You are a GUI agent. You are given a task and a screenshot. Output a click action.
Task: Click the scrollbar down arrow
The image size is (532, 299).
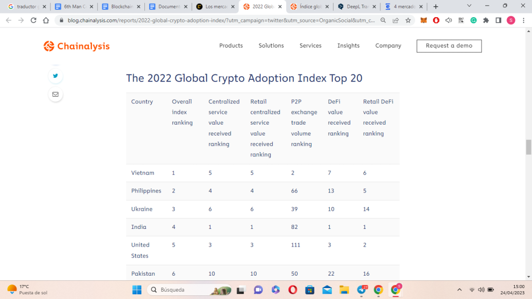(x=528, y=277)
